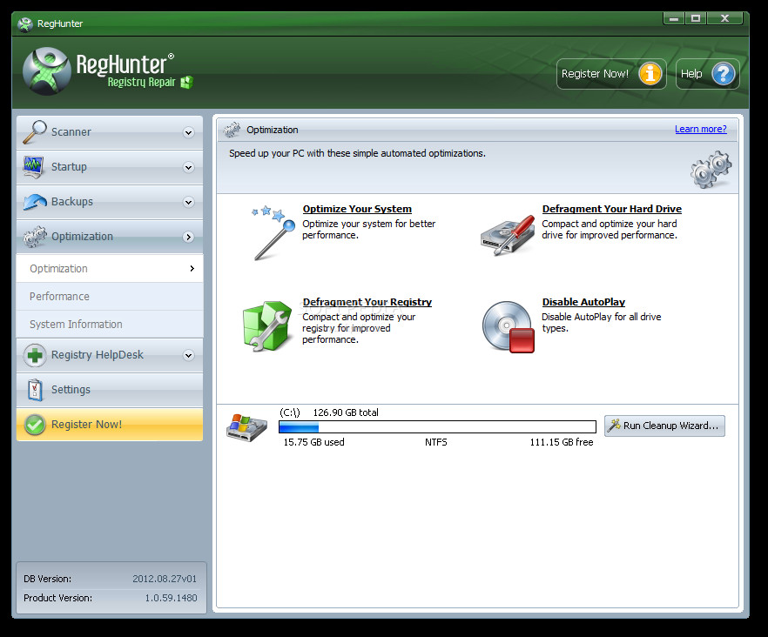The width and height of the screenshot is (768, 637).
Task: Expand the Registry HelpDesk section chevron
Action: click(189, 355)
